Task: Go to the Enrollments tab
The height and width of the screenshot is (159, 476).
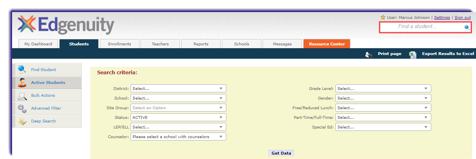Action: 120,44
